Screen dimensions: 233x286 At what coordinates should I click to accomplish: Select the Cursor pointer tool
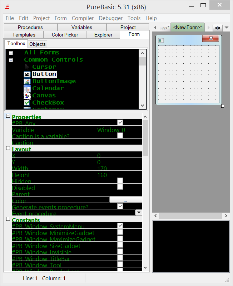27,67
